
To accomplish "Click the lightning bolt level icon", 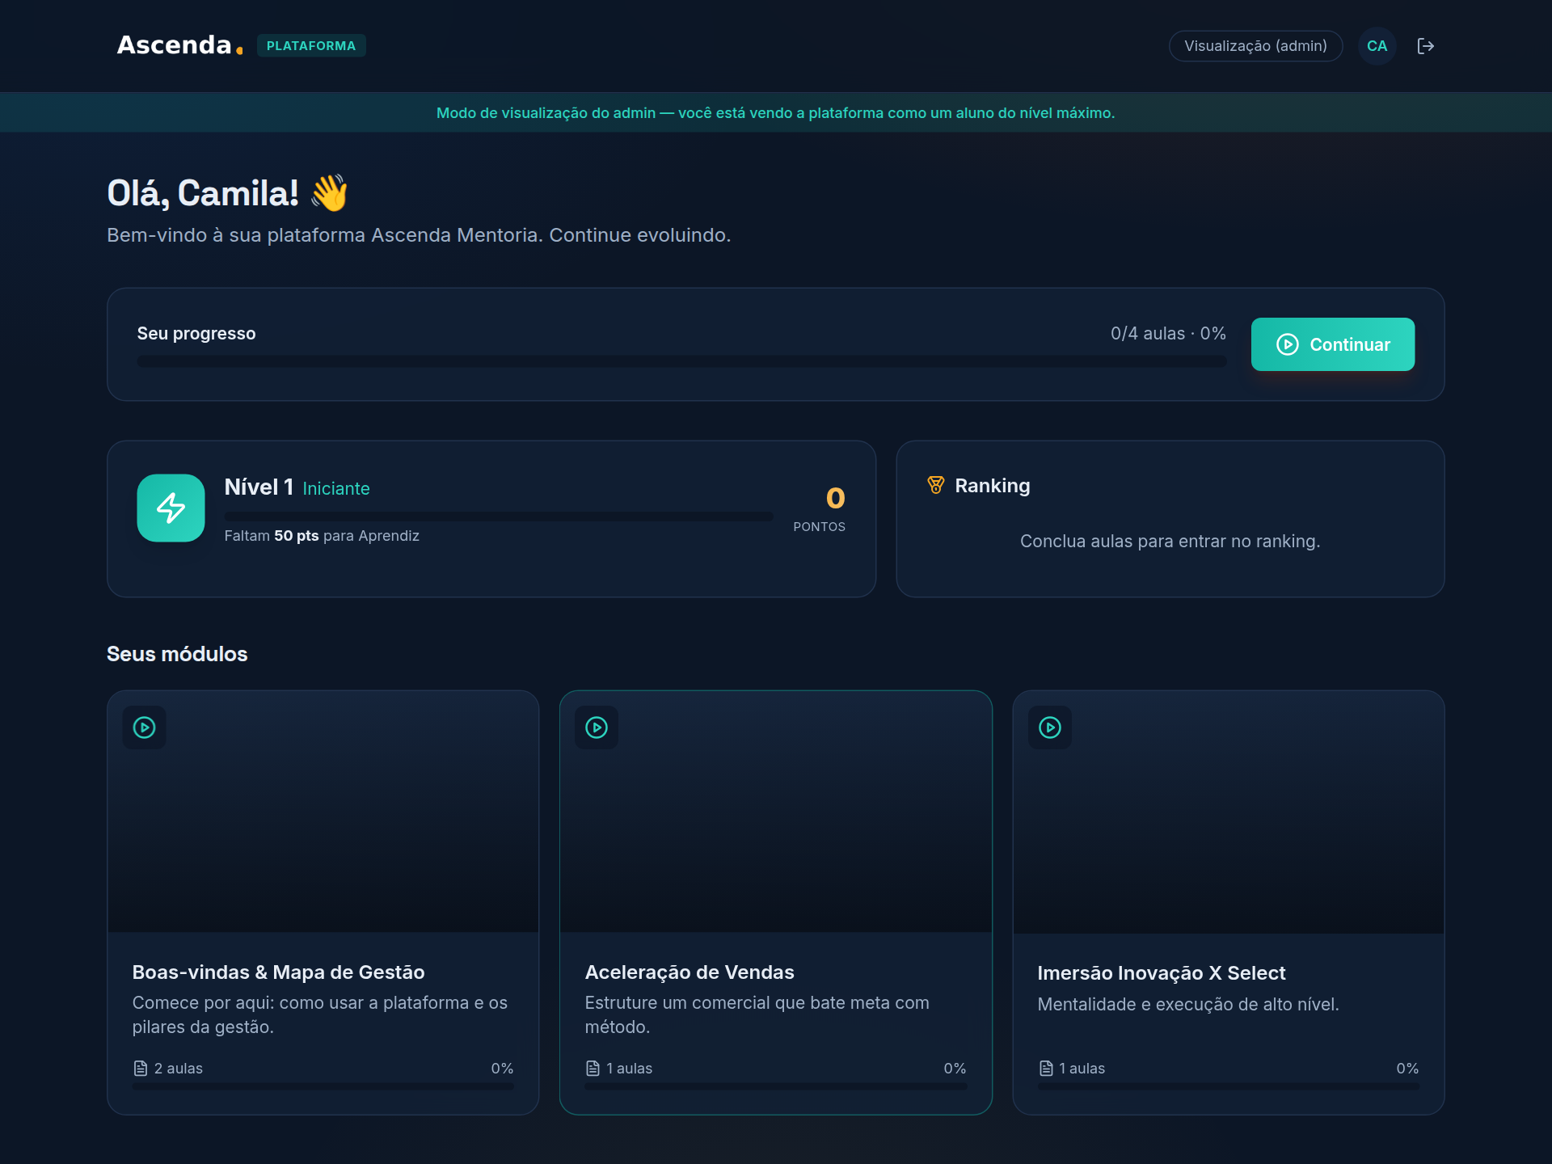I will point(171,508).
